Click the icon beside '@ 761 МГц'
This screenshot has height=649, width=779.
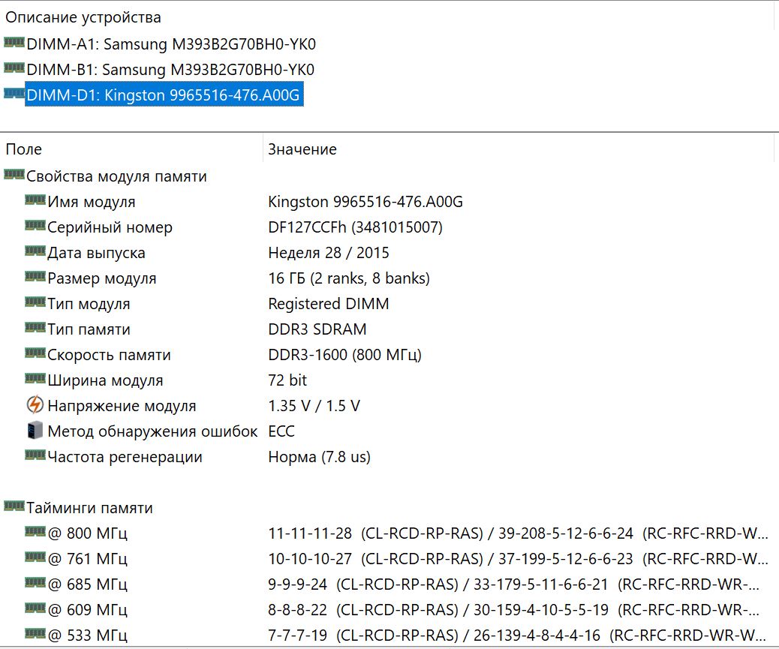point(35,557)
